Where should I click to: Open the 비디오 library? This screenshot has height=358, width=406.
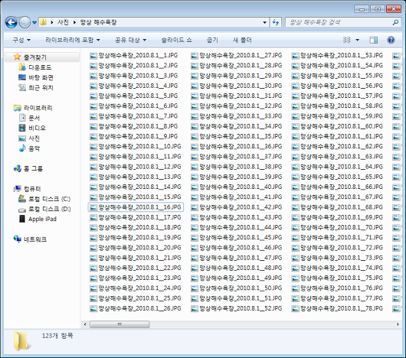(x=37, y=128)
